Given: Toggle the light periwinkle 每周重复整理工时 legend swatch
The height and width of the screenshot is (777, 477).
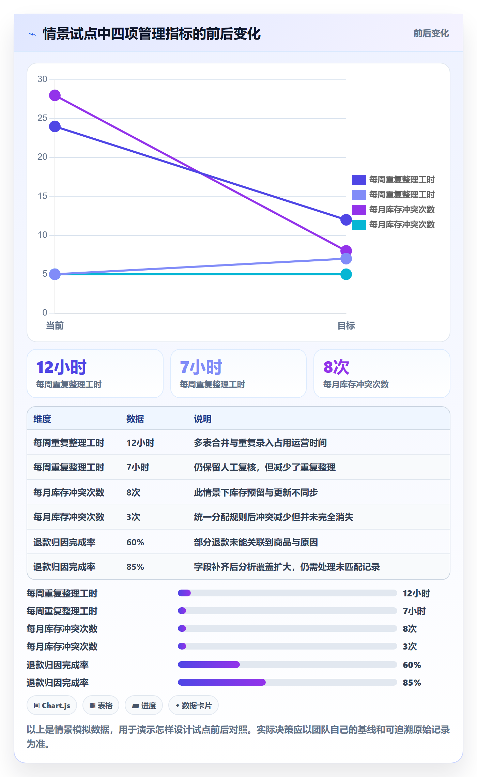Looking at the screenshot, I should 359,195.
